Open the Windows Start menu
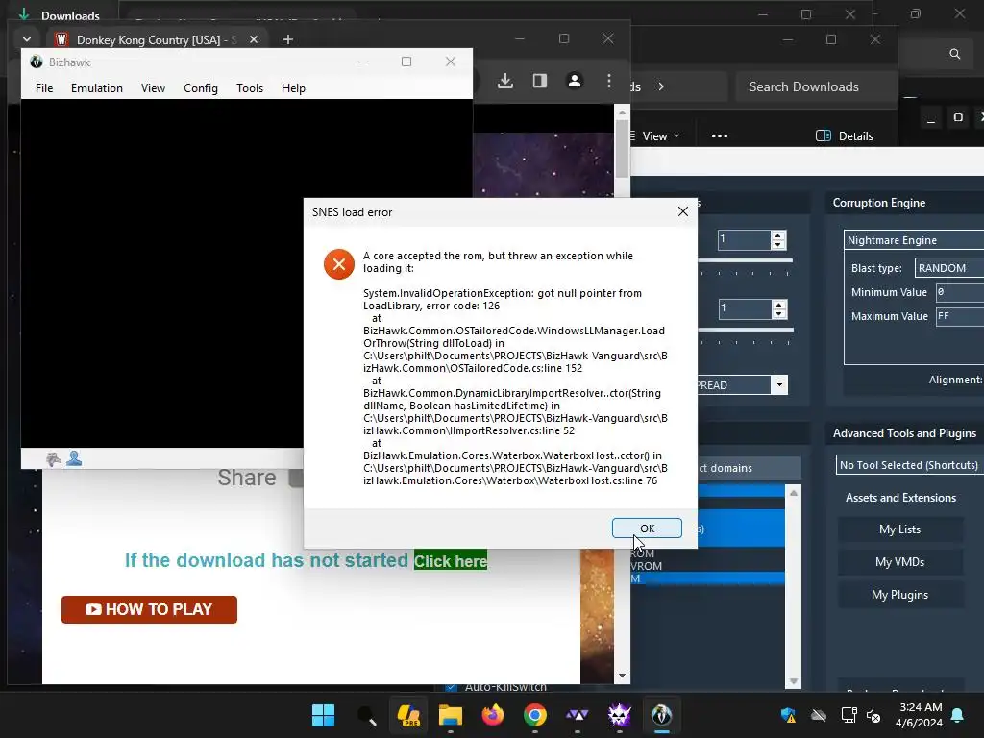The image size is (984, 738). [x=323, y=715]
